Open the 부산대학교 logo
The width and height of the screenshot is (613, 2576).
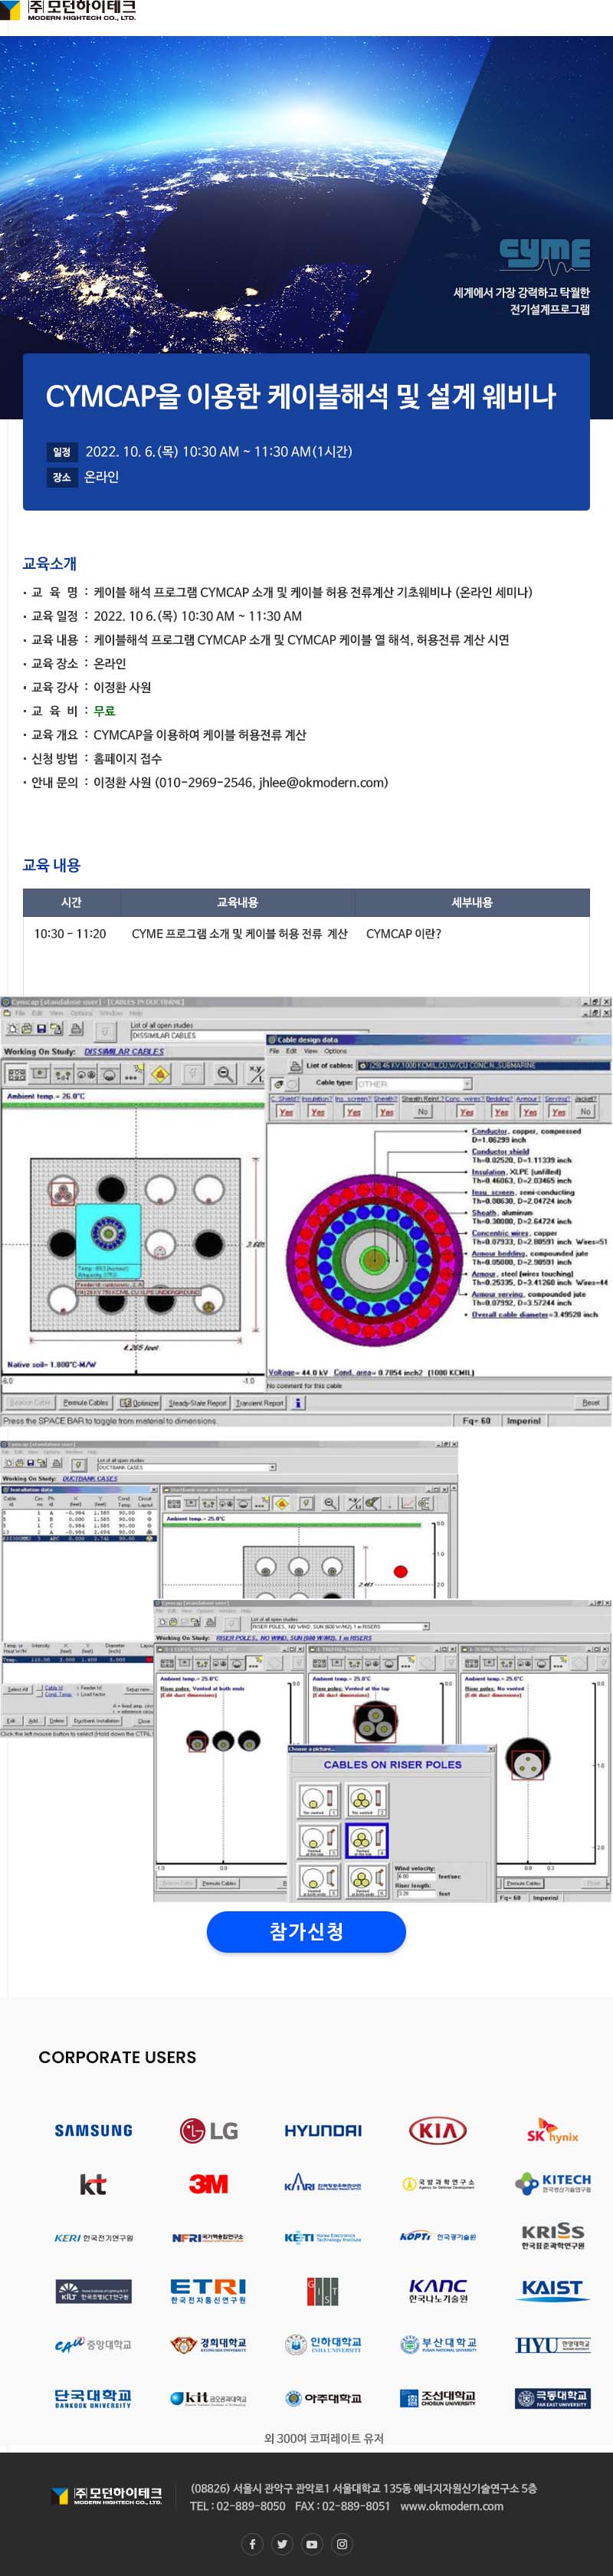[438, 2344]
